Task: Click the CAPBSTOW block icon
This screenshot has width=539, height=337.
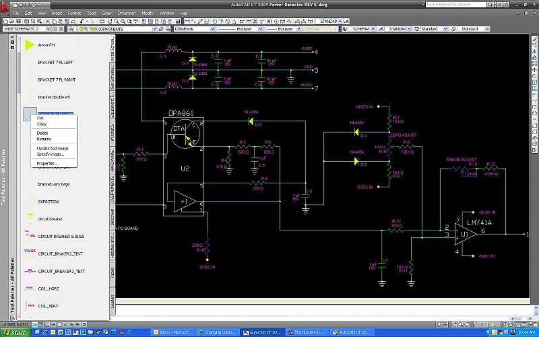Action: 29,201
